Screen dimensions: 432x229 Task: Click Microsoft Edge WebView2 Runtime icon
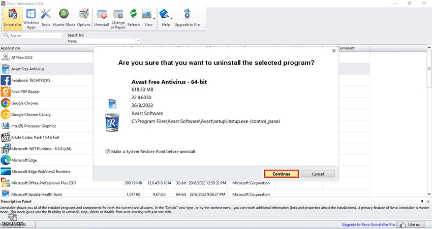coord(6,171)
